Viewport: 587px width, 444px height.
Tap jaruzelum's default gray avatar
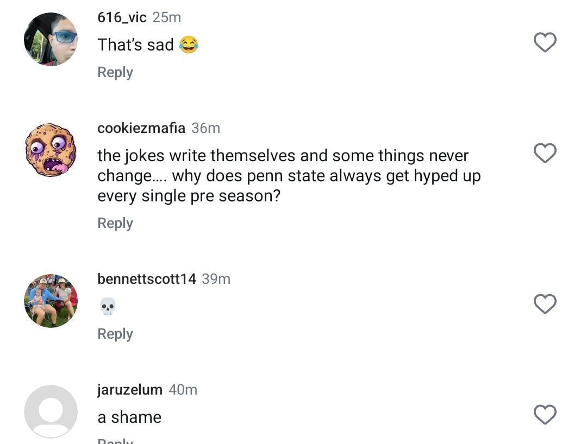point(51,411)
